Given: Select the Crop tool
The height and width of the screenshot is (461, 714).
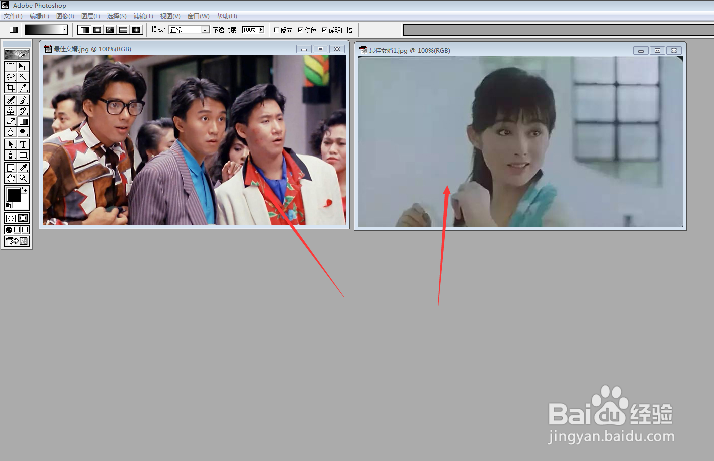Looking at the screenshot, I should coord(11,88).
